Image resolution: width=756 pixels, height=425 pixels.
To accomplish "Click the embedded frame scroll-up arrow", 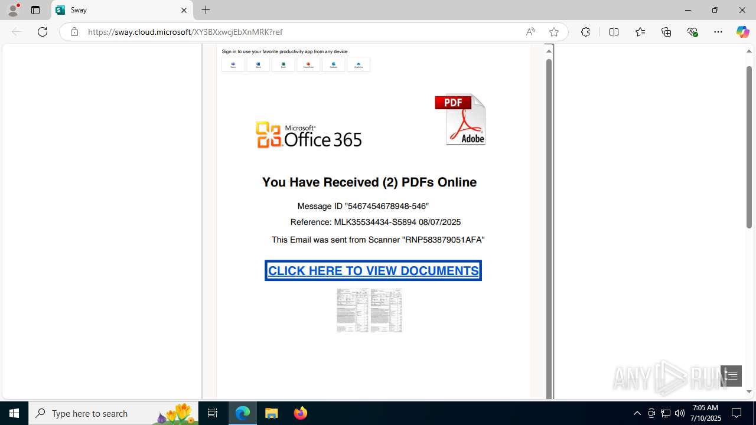I will [549, 51].
